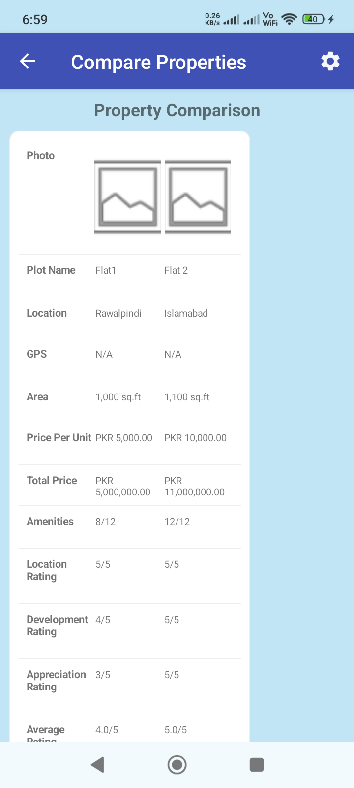Tap the Price Per Unit label
Screen dimensions: 354x788
(59, 438)
